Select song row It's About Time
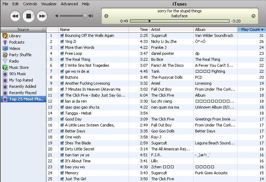The width and height of the screenshot is (266, 182). [x=156, y=161]
